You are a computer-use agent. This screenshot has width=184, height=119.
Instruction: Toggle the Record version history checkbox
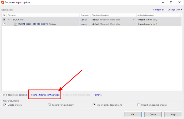tap(49, 105)
